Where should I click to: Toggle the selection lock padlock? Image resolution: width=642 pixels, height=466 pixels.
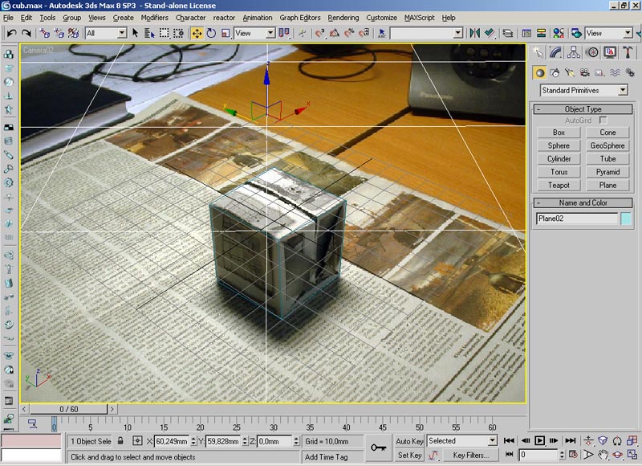coord(121,441)
